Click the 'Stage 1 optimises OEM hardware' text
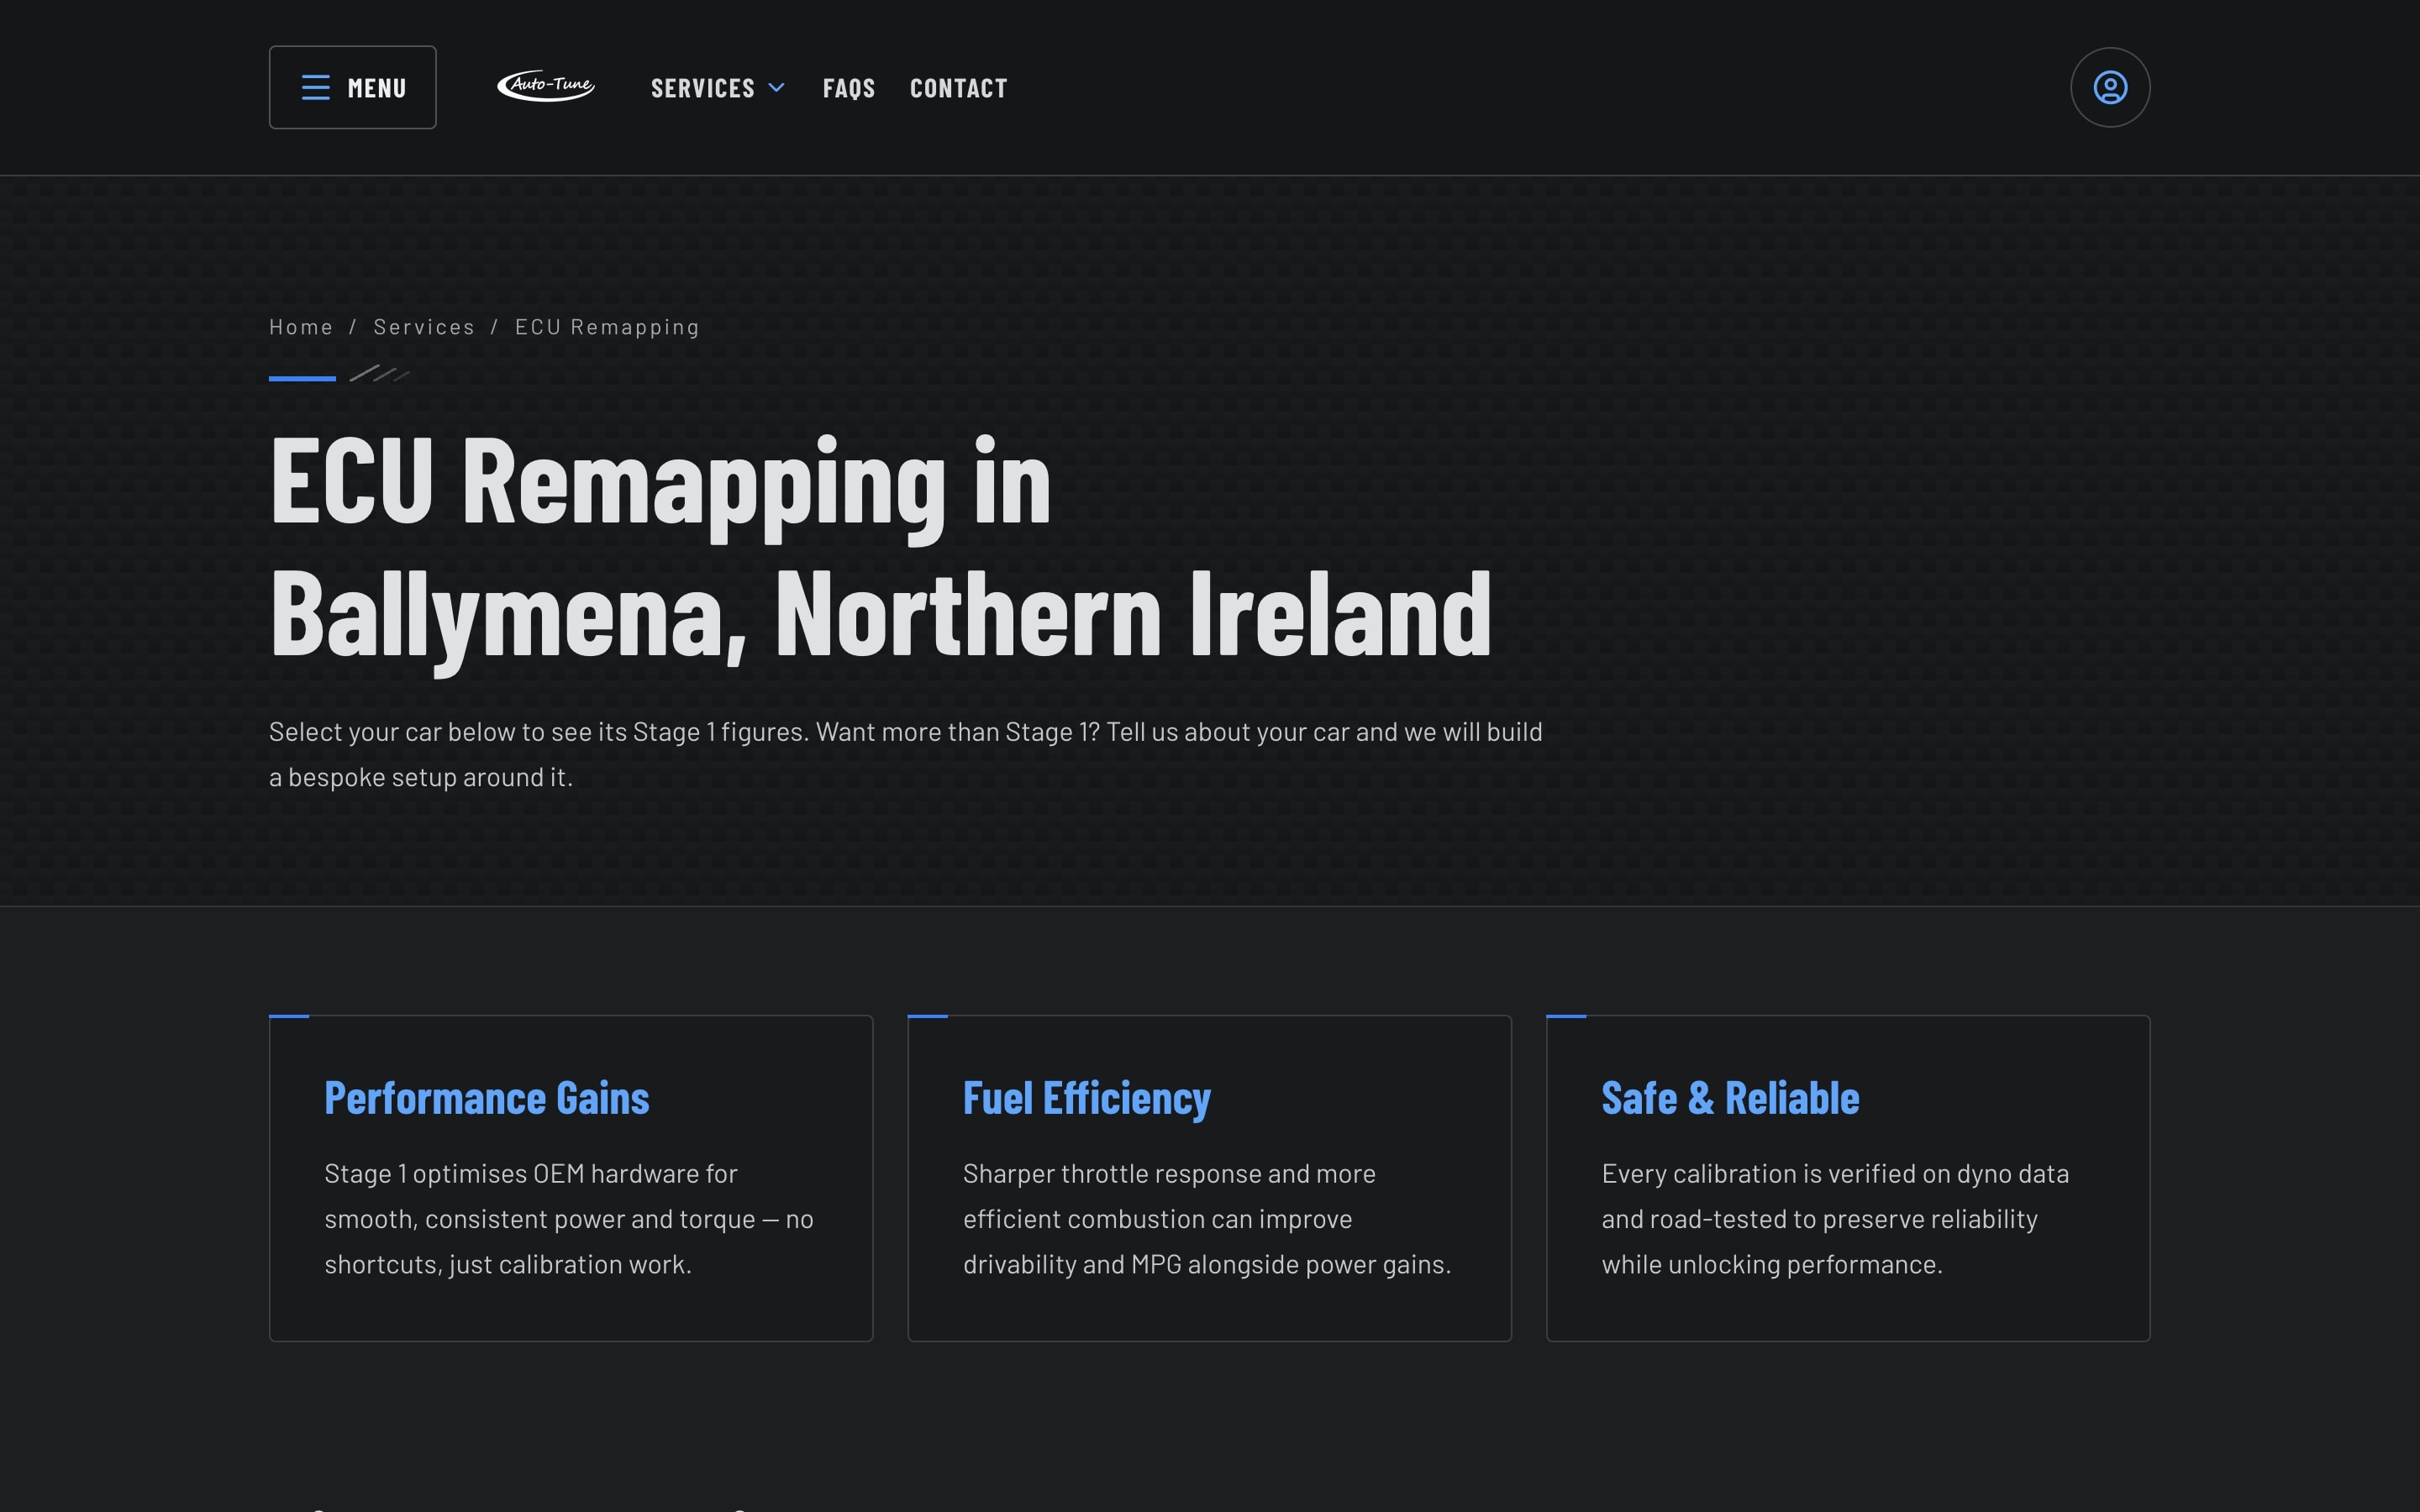Viewport: 2420px width, 1512px height. tap(569, 1218)
